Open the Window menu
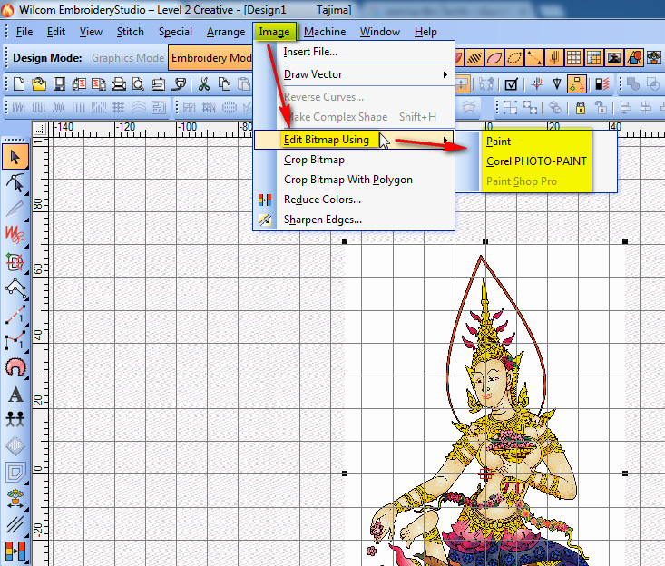The image size is (665, 566). (380, 32)
